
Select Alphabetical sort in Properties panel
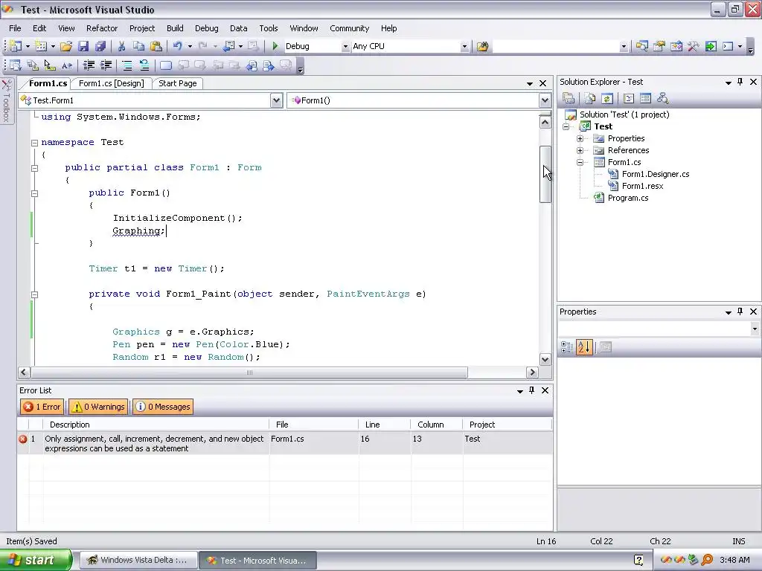click(584, 347)
